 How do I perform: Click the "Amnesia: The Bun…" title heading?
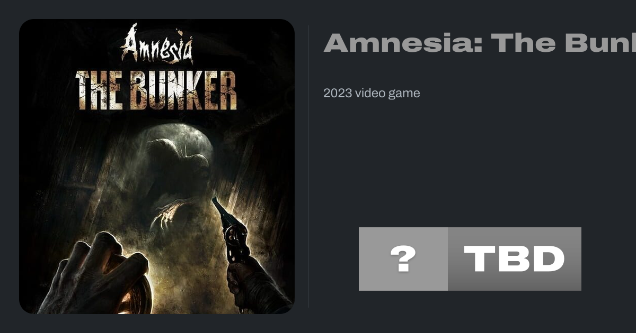(480, 43)
